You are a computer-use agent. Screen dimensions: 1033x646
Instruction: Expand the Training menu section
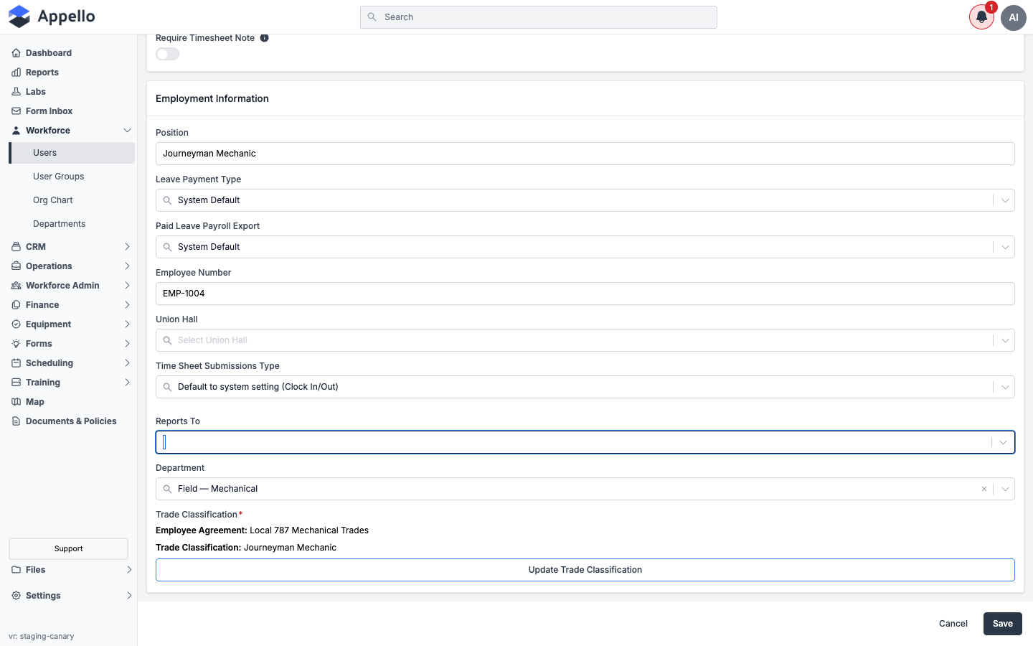(x=128, y=383)
